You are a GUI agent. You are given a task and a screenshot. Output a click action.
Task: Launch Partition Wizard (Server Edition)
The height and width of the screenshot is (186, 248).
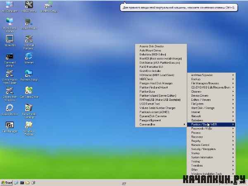161,95
